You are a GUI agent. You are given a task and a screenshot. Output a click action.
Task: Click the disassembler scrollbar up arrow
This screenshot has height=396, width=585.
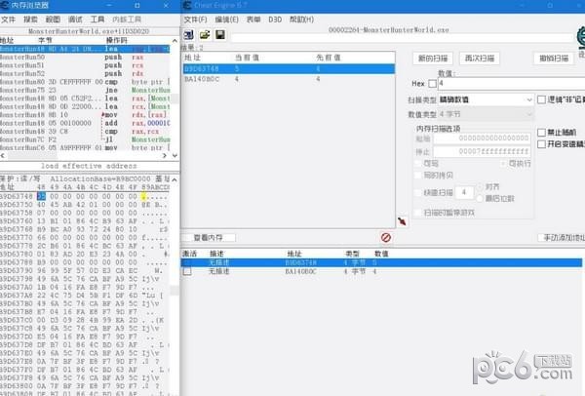(175, 40)
